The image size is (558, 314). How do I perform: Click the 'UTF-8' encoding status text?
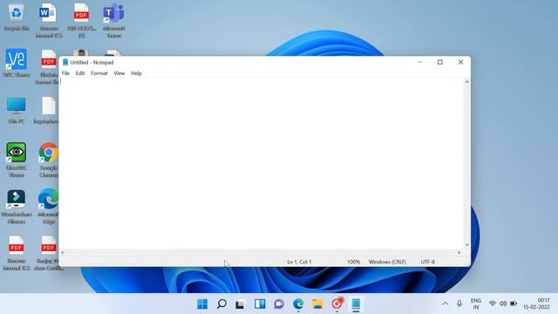[428, 262]
